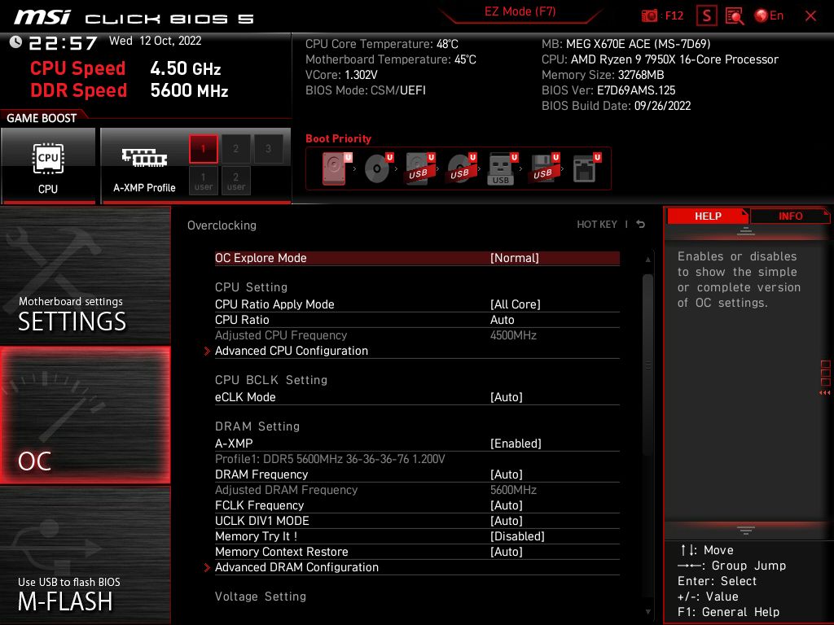Screen dimensions: 834x625
Task: Expand Advanced DRAM Configuration submenu
Action: 417,567
